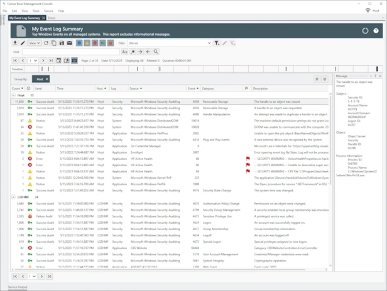This screenshot has width=387, height=291.
Task: Click the Wi-Fi connection status icon
Action: point(368,11)
